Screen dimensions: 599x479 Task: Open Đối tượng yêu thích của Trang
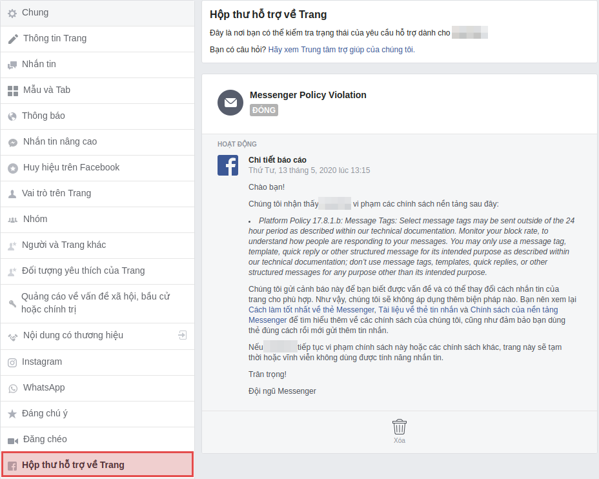click(x=97, y=272)
